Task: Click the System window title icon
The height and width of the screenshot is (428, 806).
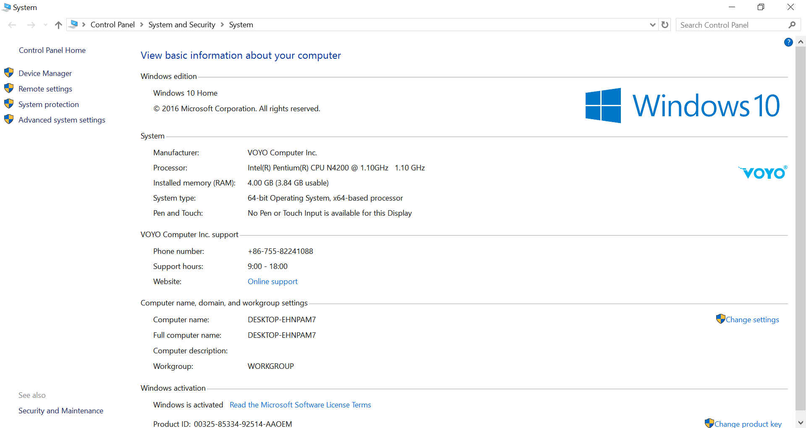Action: 6,7
